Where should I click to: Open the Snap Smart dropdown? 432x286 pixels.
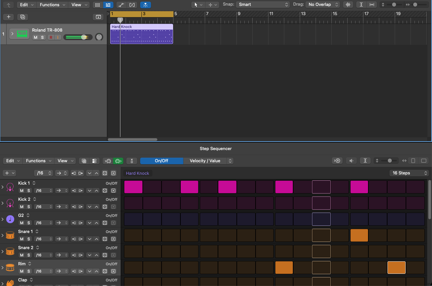tap(263, 5)
